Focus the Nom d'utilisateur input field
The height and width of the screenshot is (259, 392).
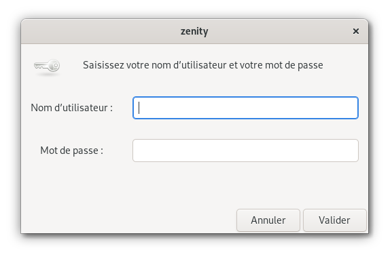(245, 108)
